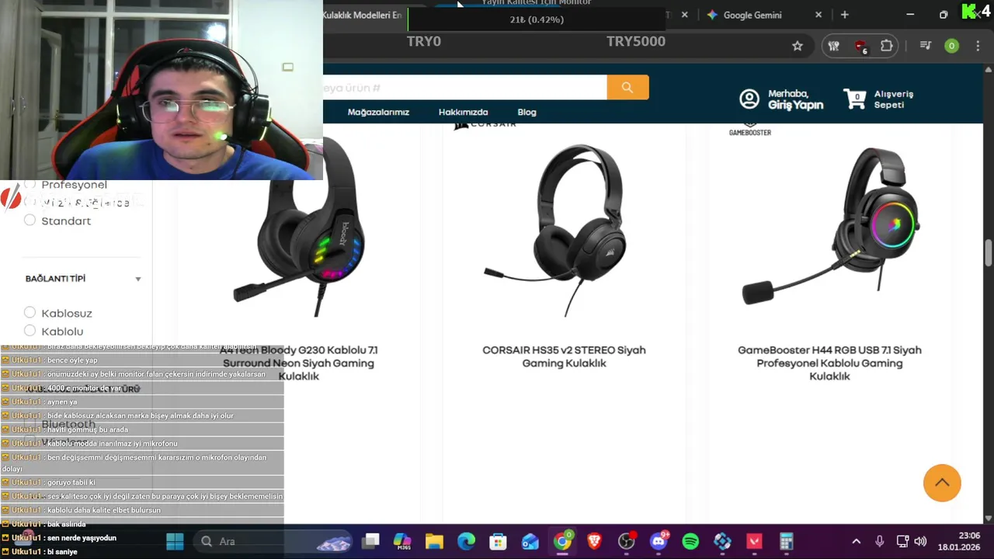Switch to the Google Gemini tab
This screenshot has height=559, width=994.
pos(752,15)
